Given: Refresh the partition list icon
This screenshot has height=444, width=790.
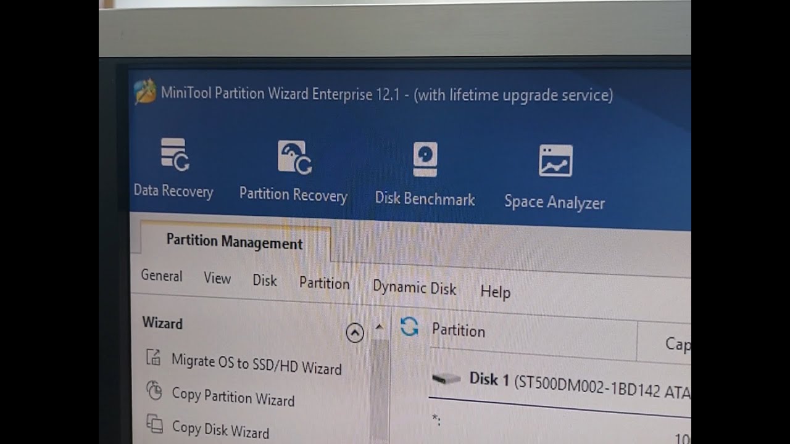Looking at the screenshot, I should coord(409,326).
